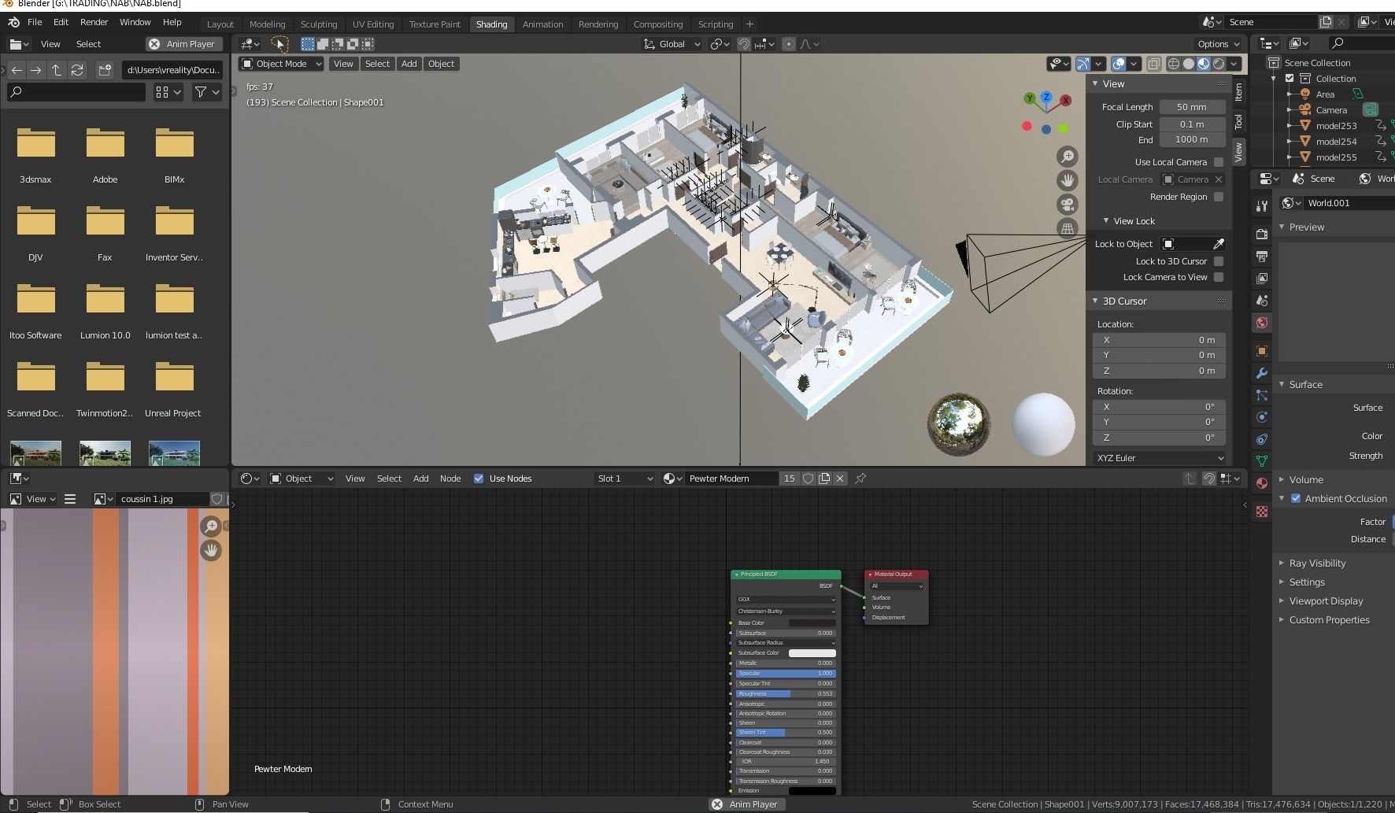Open the Physics properties tab

coord(1262,417)
